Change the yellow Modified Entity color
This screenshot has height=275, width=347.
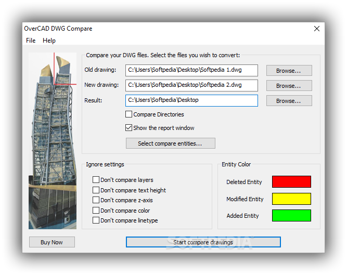pos(291,199)
